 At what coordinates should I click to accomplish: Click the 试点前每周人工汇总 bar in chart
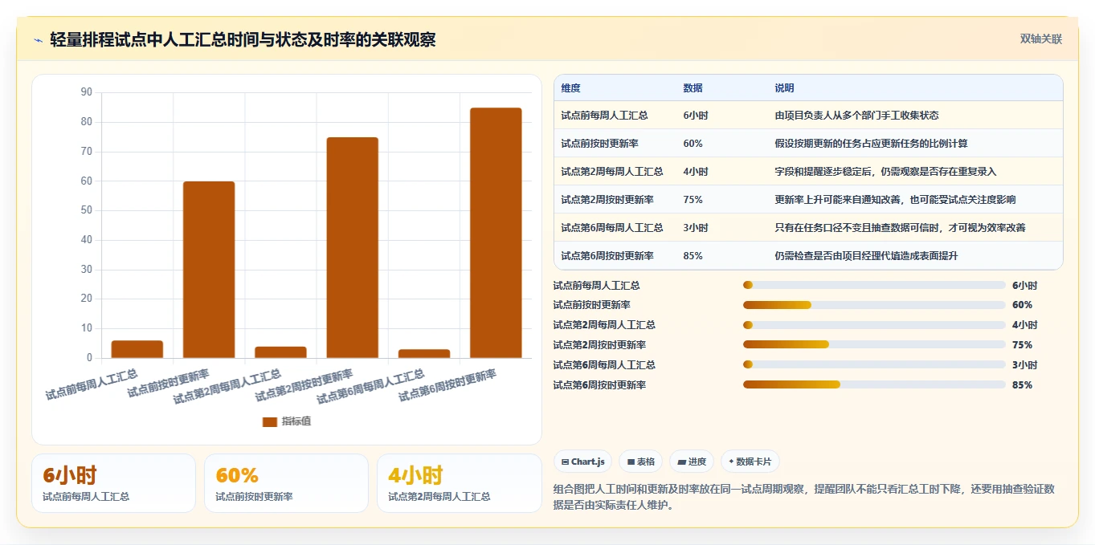tap(137, 349)
